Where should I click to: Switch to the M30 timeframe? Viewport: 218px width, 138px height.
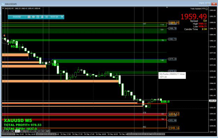coord(26,131)
